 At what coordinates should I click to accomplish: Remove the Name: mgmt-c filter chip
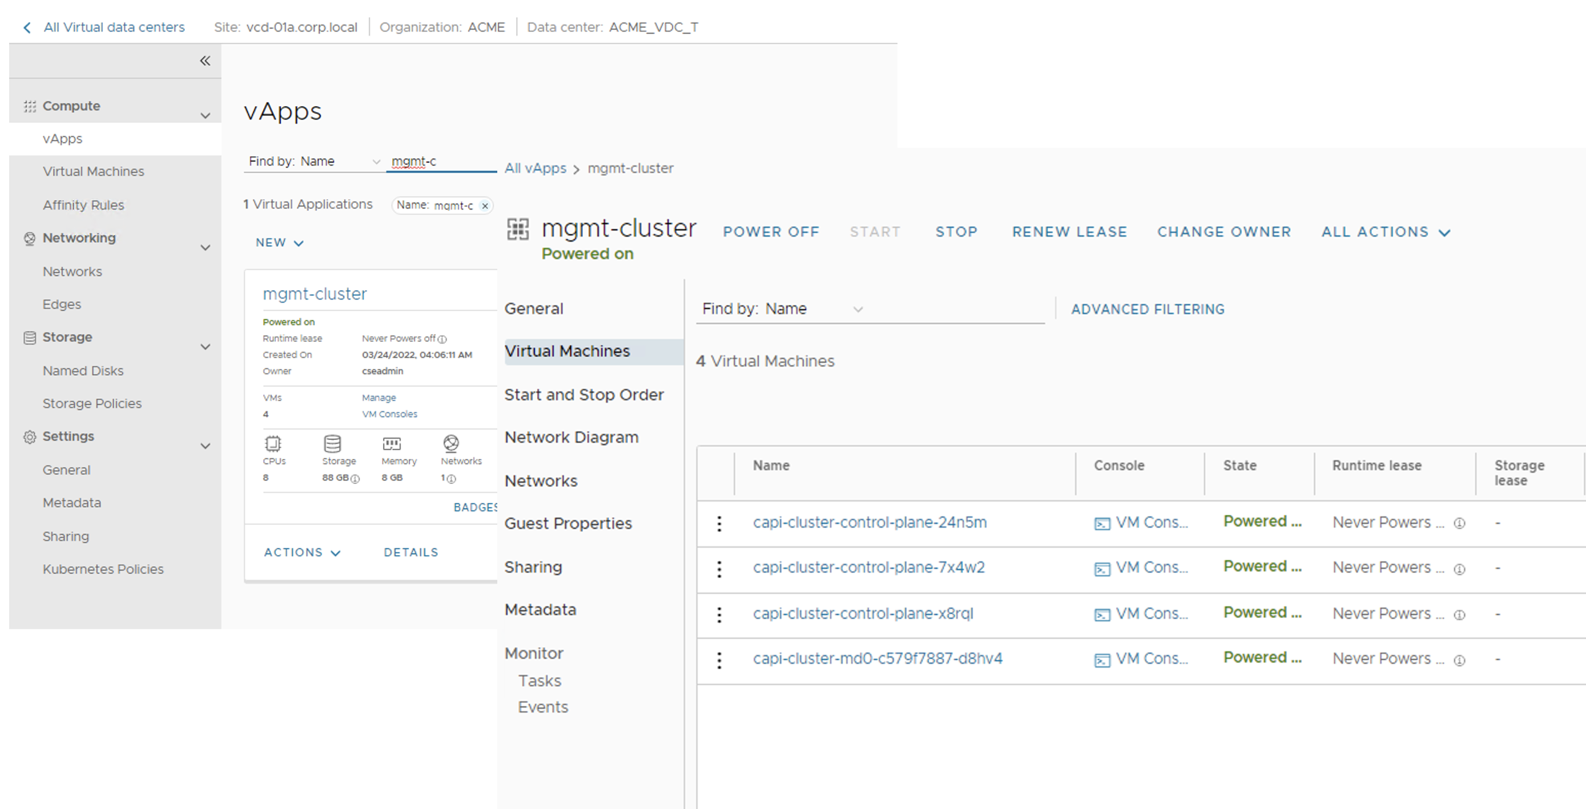tap(485, 206)
